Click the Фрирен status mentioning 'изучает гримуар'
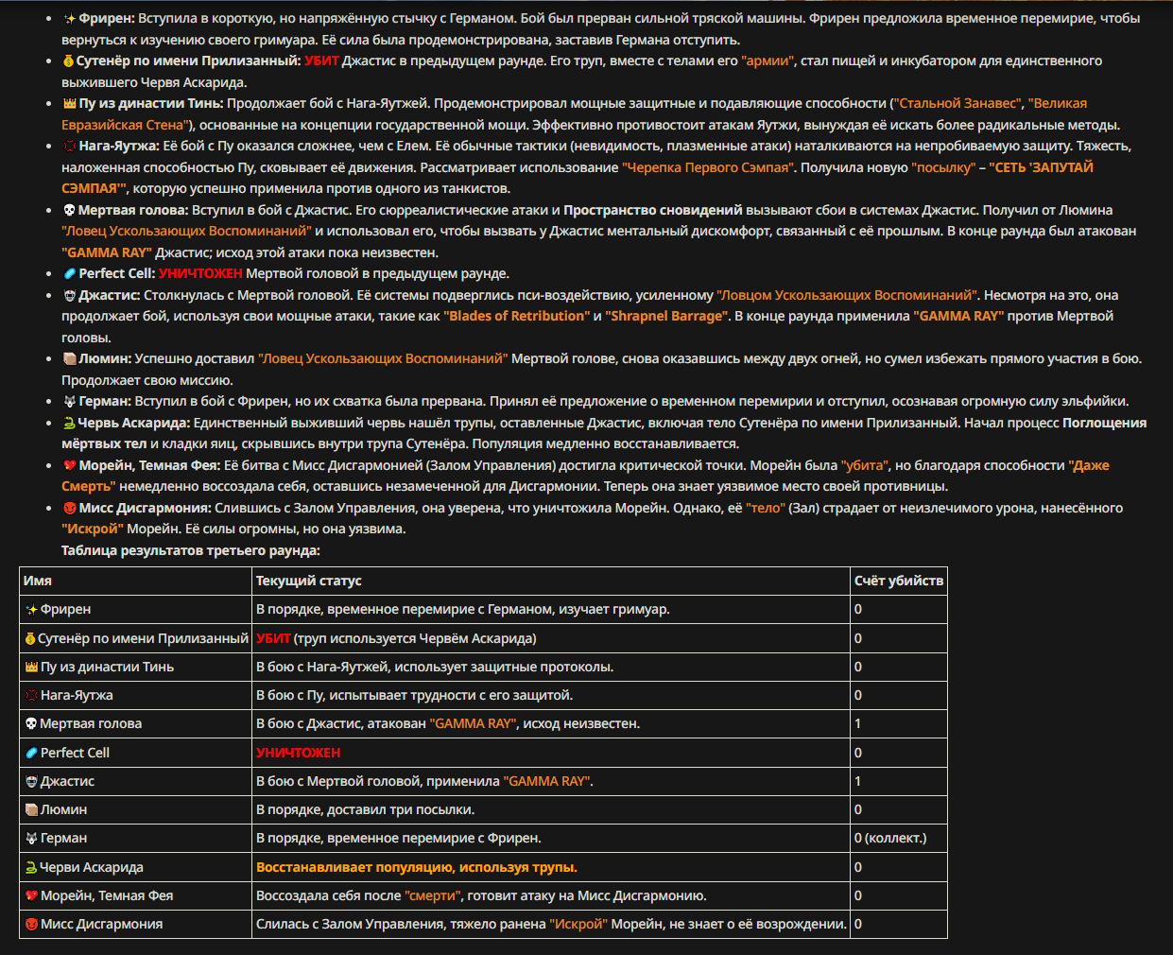 tap(463, 609)
